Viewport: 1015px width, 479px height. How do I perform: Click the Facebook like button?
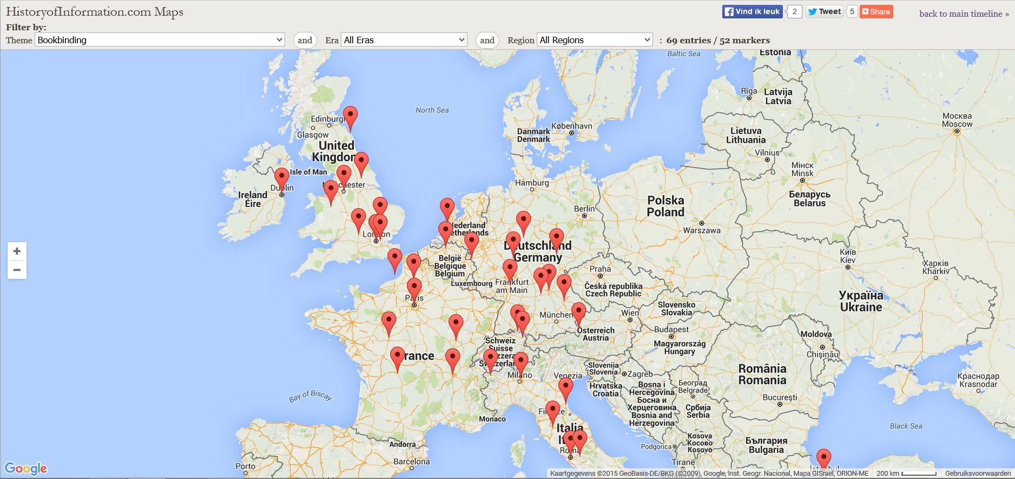click(x=752, y=11)
